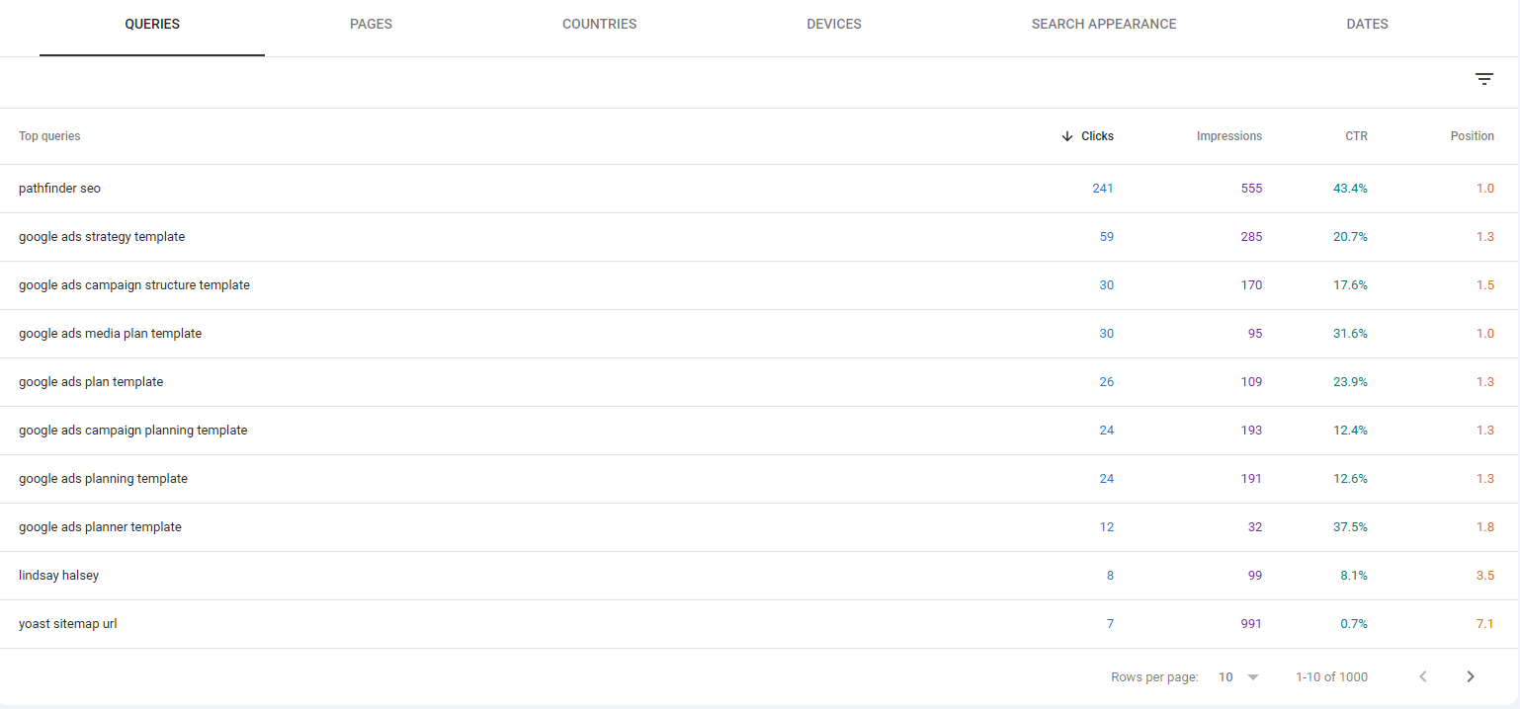Sort the table by CTR
Viewport: 1520px width, 709px height.
pos(1356,136)
